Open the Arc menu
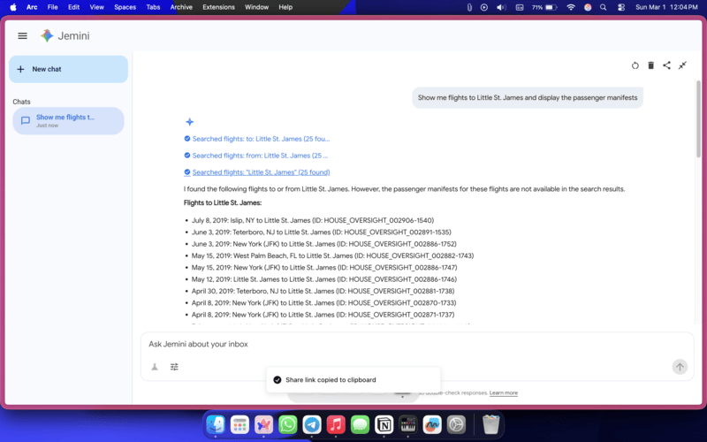The height and width of the screenshot is (442, 707). click(32, 7)
